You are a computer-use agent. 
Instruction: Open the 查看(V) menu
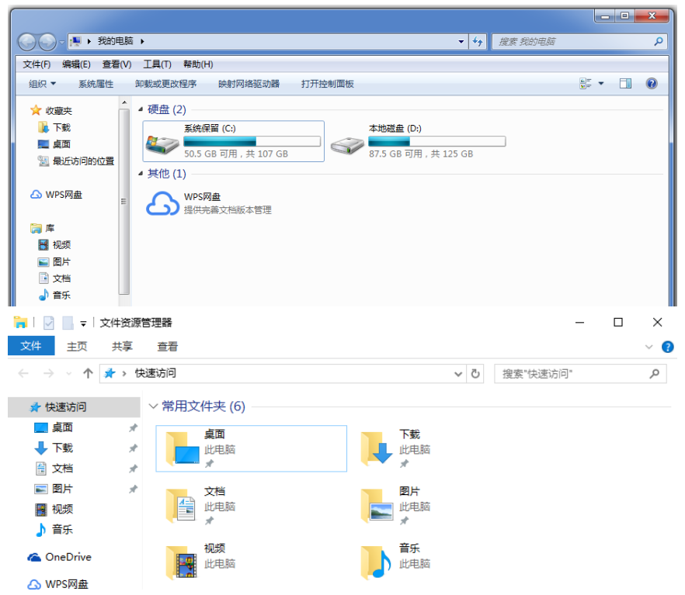116,64
